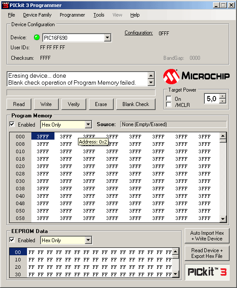
Task: Click the 040 row address label
Action: pyautogui.click(x=20, y=196)
